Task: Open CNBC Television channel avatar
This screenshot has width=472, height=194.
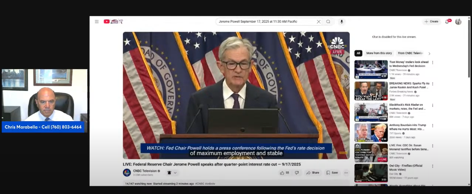Action: (x=127, y=173)
